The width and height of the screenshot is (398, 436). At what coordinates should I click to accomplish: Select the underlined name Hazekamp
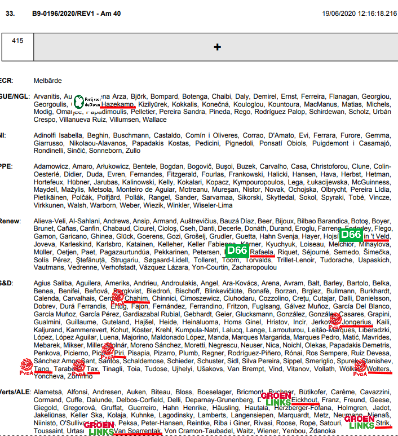point(118,104)
